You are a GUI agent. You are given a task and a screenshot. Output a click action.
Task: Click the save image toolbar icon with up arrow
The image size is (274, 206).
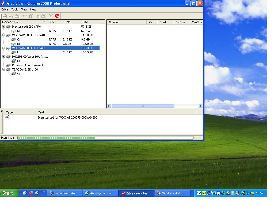(x=31, y=16)
